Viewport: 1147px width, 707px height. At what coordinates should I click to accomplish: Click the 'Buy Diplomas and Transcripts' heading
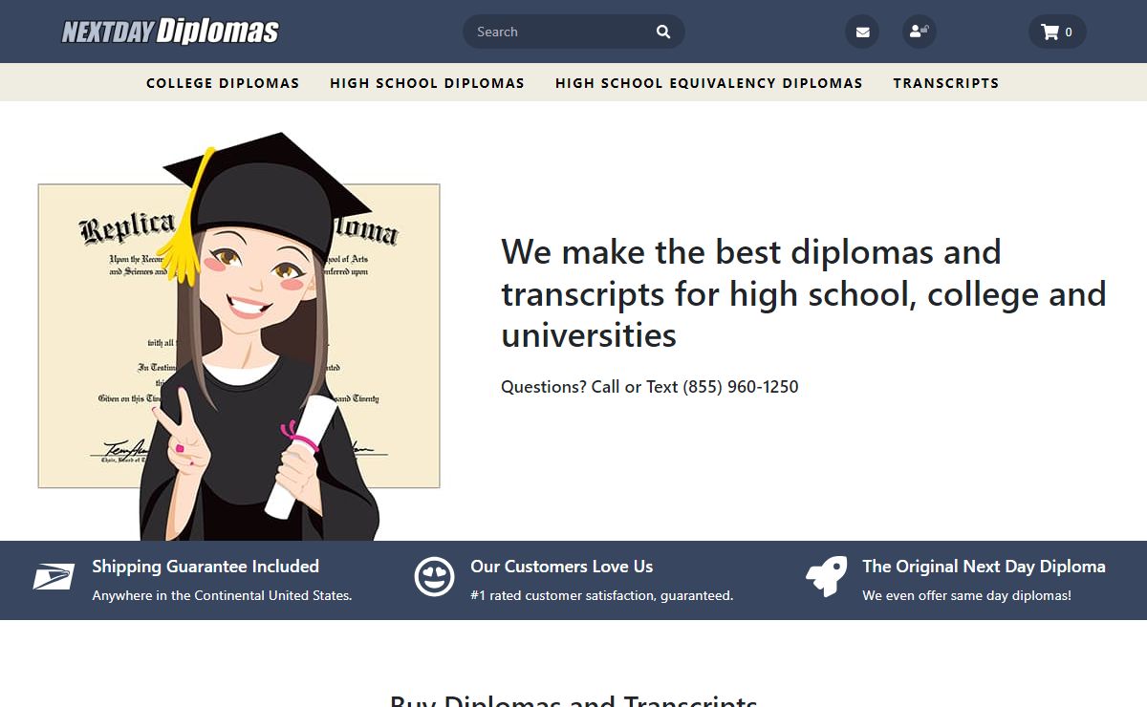[573, 700]
